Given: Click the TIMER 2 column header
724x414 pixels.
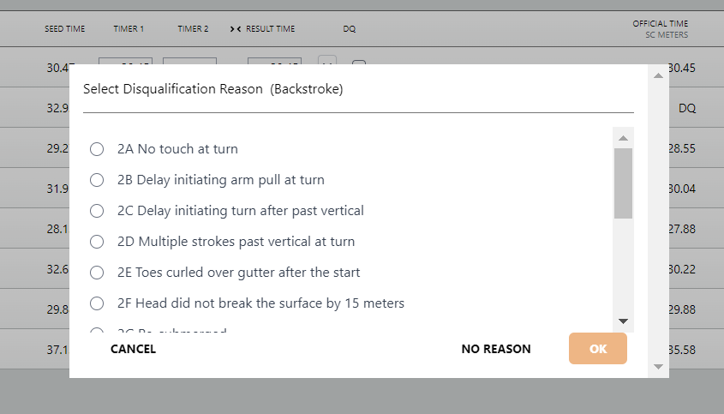Looking at the screenshot, I should pyautogui.click(x=193, y=28).
